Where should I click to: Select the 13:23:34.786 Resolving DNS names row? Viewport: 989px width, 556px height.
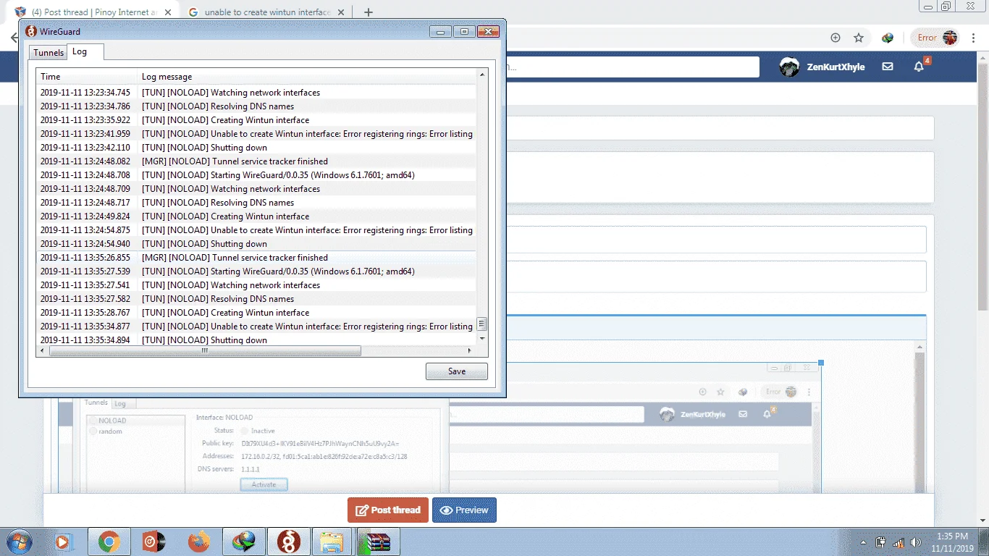click(x=256, y=106)
